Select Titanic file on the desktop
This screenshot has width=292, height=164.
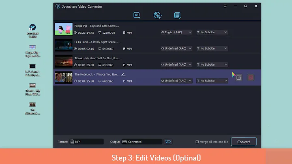pyautogui.click(x=32, y=89)
